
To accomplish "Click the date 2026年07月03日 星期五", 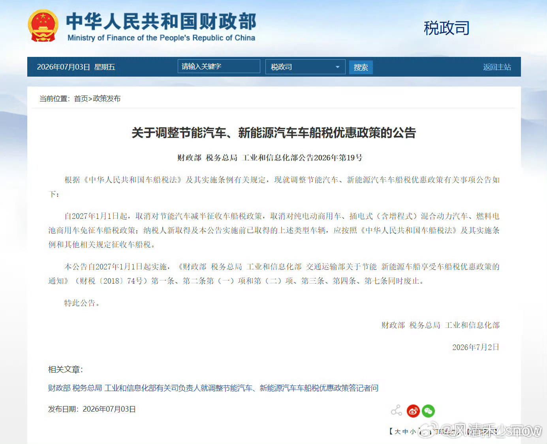I will (76, 67).
